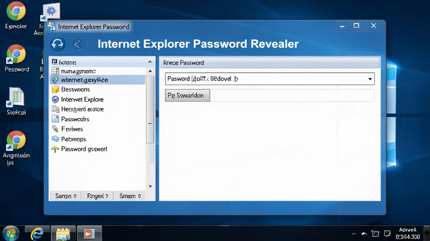Click the munagneme list item icon
430x241 pixels.
55,71
